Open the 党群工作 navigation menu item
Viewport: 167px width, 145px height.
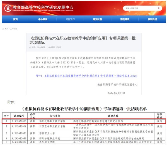(70, 19)
